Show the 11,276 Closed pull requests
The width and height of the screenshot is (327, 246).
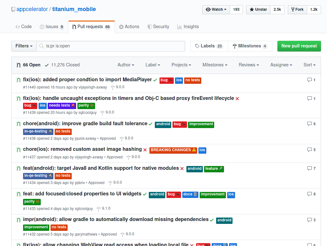pyautogui.click(x=62, y=65)
